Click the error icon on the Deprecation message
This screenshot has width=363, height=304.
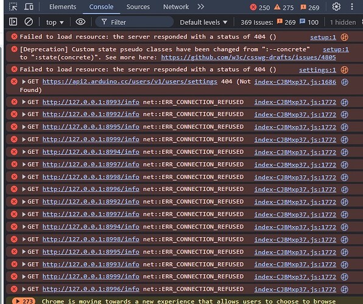click(14, 49)
